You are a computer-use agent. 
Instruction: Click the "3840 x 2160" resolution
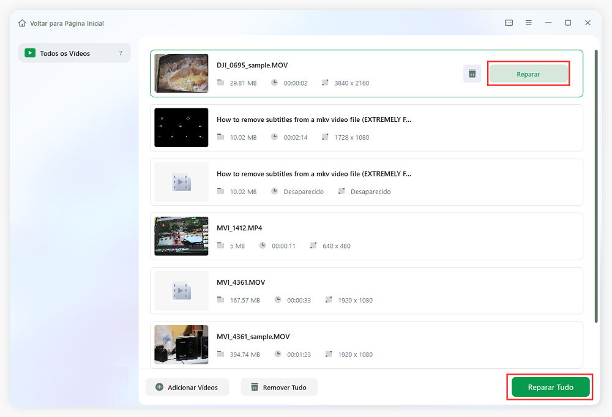352,83
